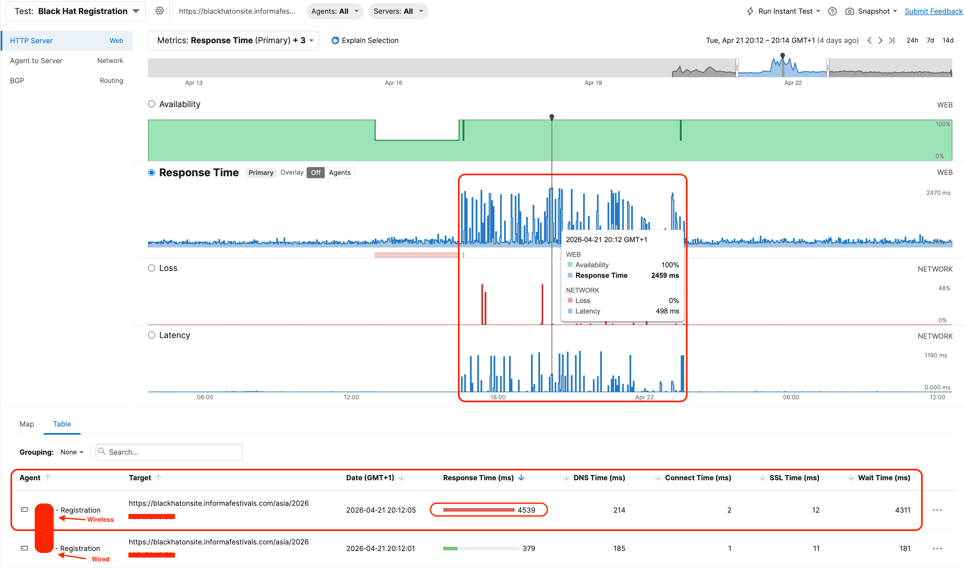Sort by Target column arrow

[158, 477]
